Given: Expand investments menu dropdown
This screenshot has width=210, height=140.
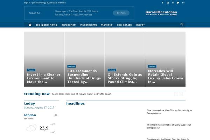Looking at the screenshot, I should click(89, 25).
